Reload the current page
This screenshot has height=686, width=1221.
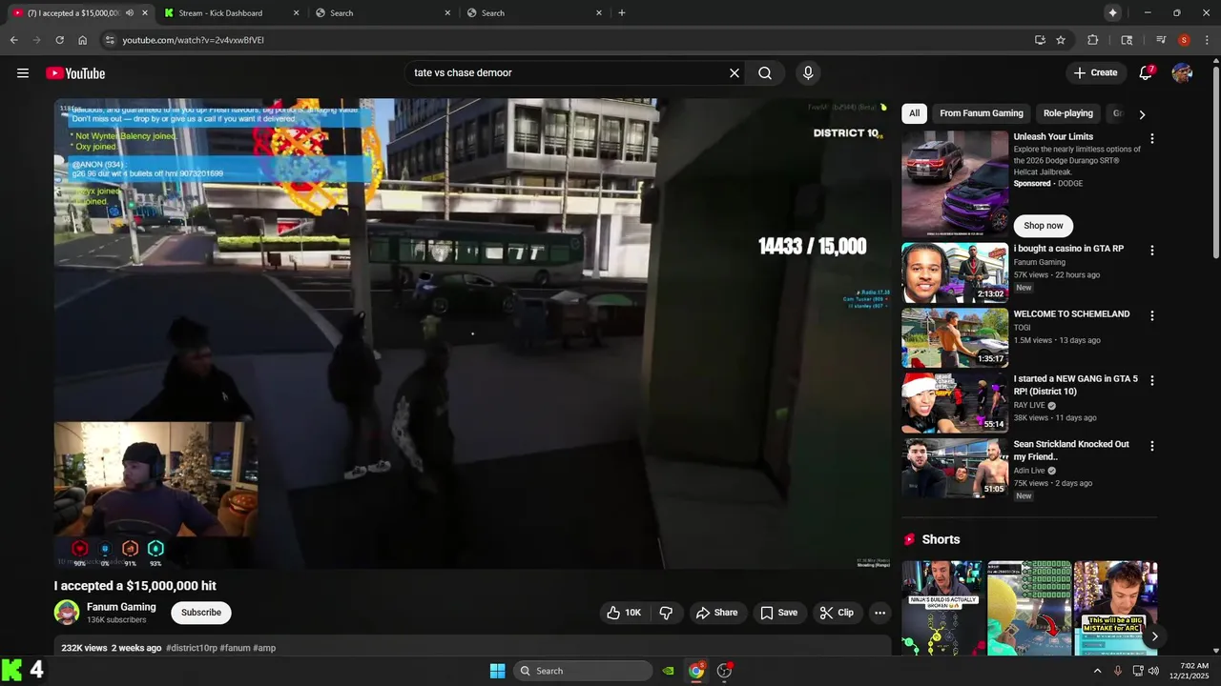point(59,40)
